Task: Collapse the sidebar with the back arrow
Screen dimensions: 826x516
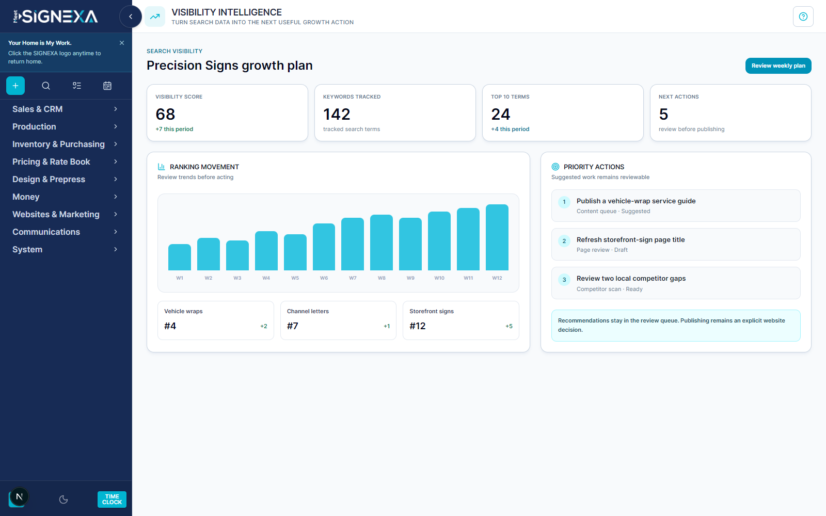Action: 131,17
